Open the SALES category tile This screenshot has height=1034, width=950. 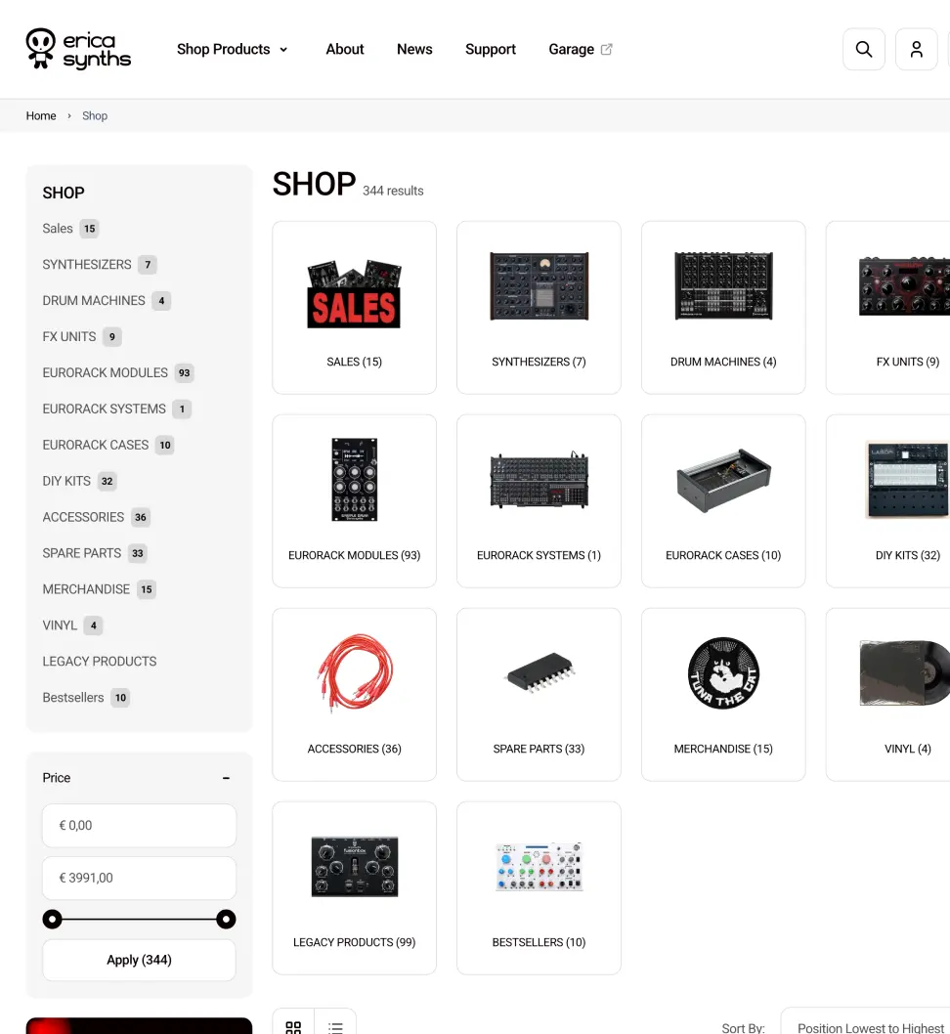[x=354, y=308]
